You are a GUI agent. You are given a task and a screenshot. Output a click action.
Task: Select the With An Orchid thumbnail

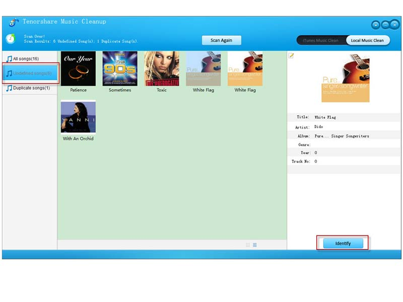[78, 117]
